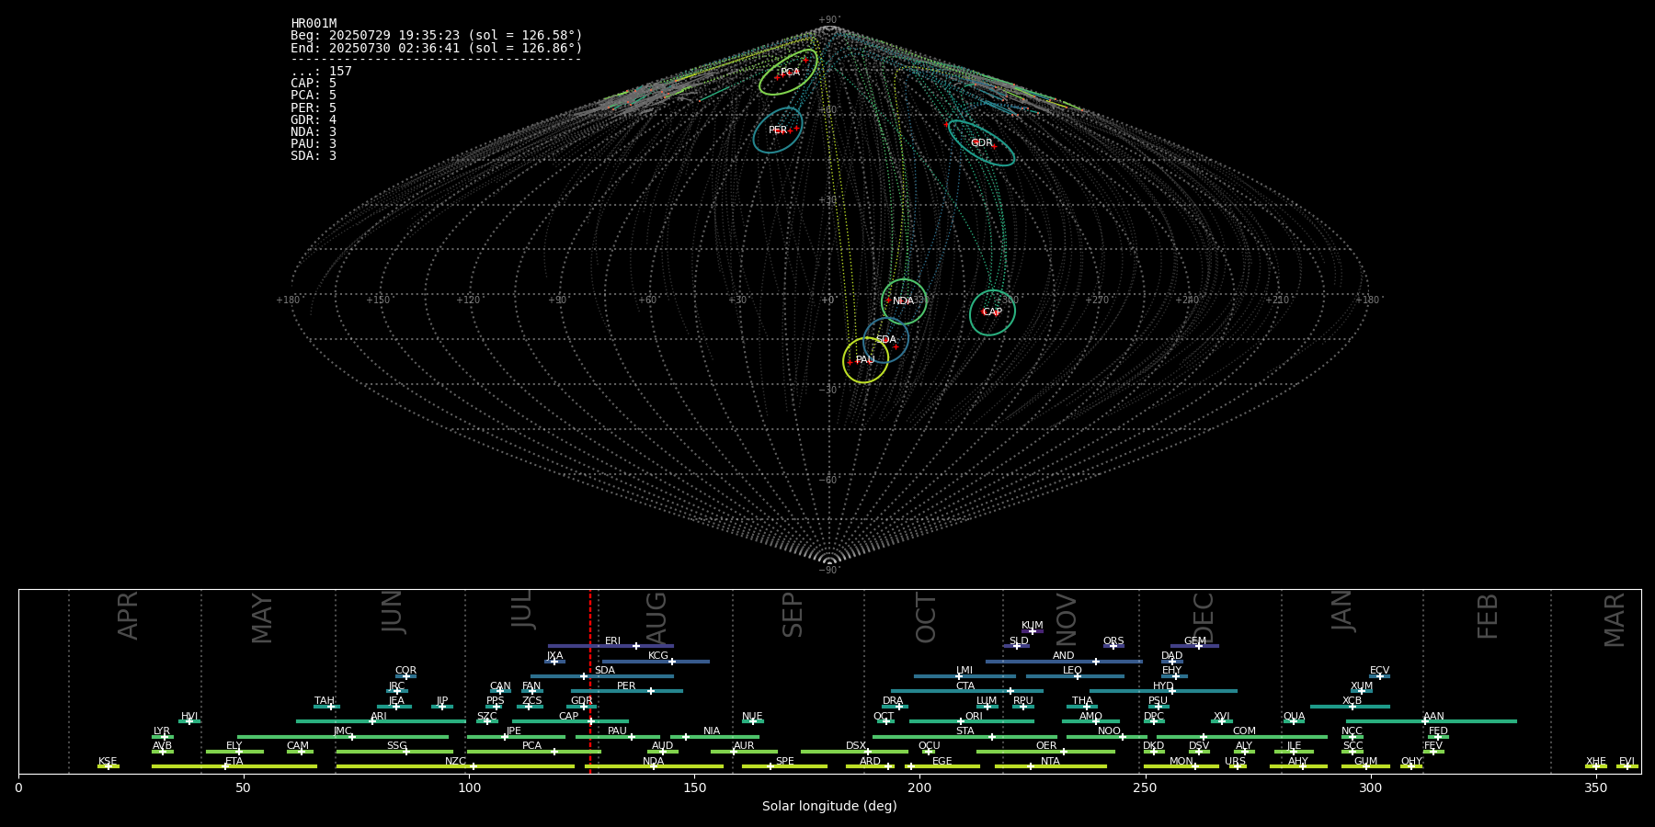
Task: Click the ETA shower label in the timeline
Action: tap(234, 762)
